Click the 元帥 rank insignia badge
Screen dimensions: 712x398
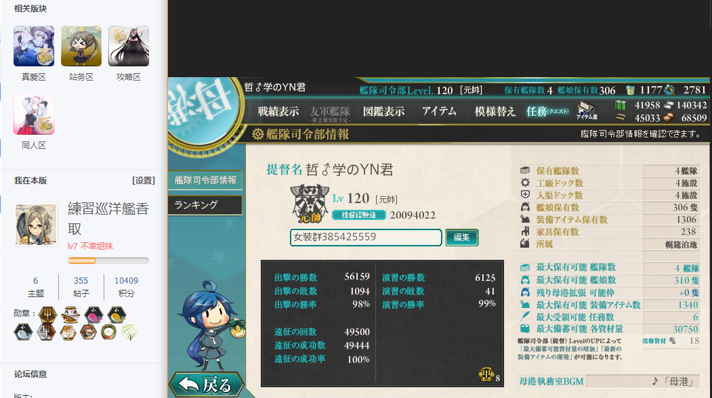click(x=310, y=203)
